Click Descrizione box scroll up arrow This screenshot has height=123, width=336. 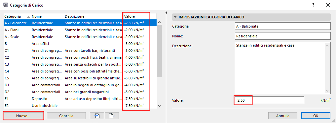coord(327,46)
